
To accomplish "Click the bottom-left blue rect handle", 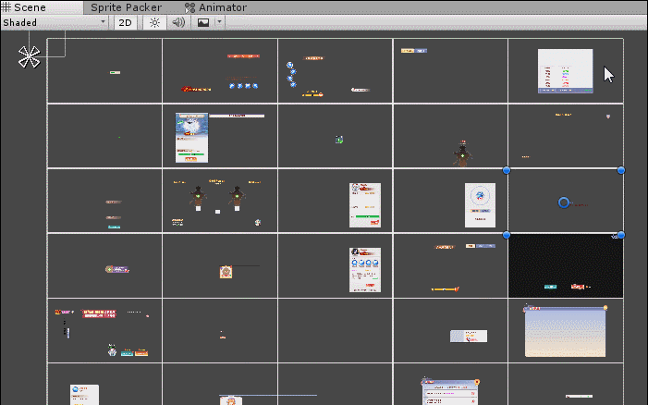I will [507, 235].
